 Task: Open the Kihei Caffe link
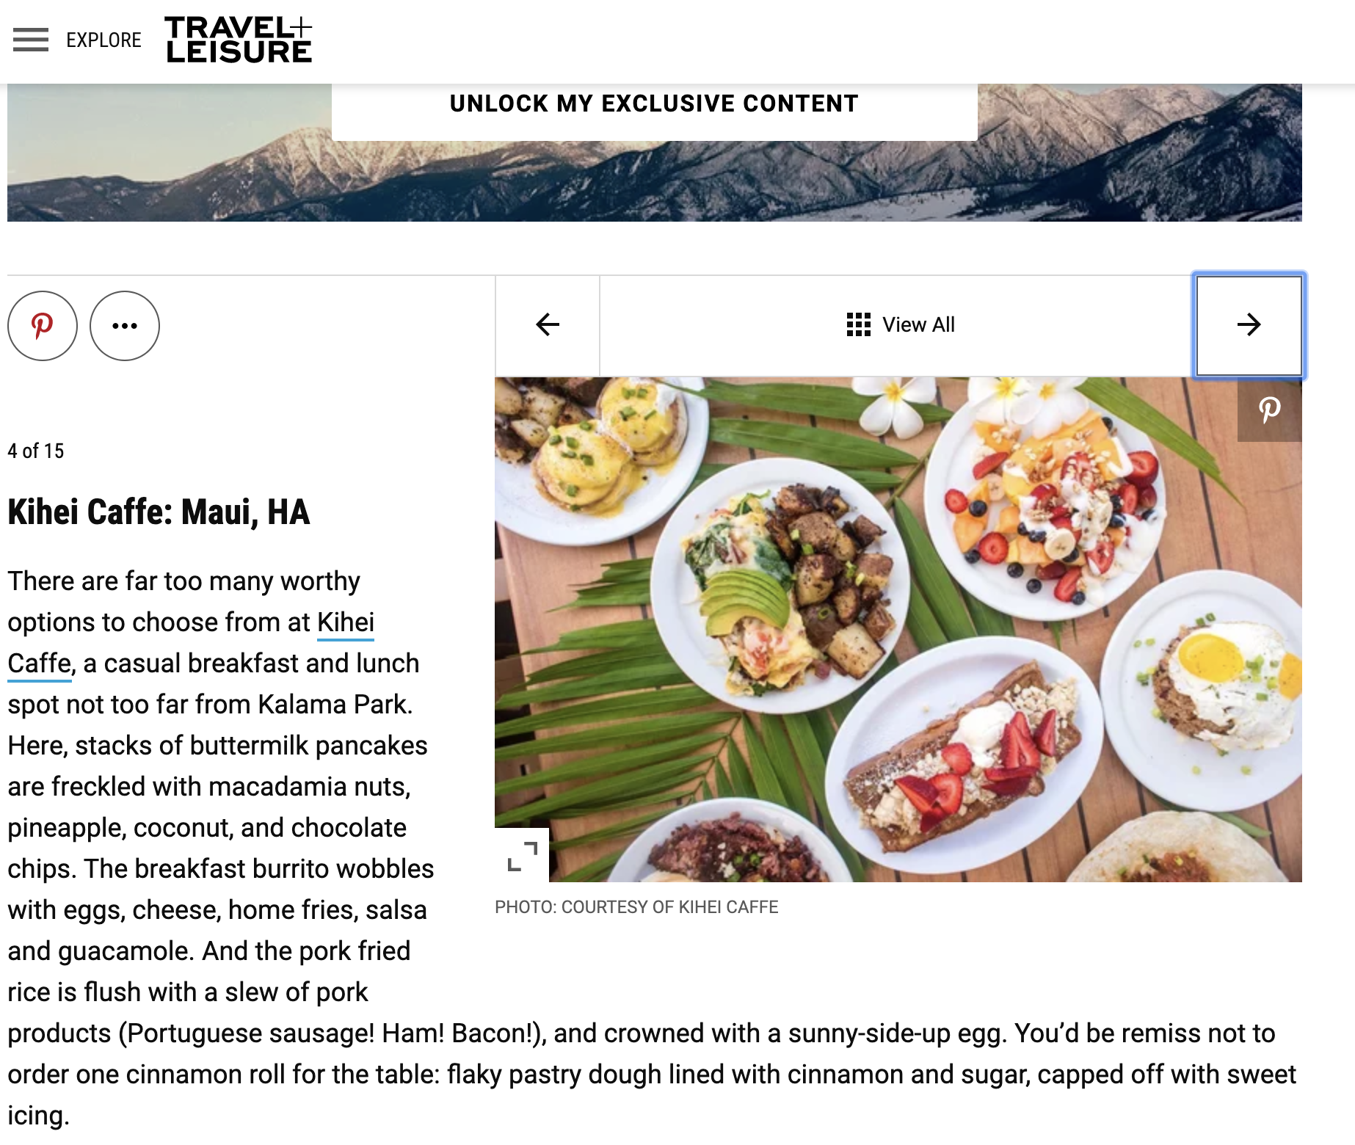(346, 622)
